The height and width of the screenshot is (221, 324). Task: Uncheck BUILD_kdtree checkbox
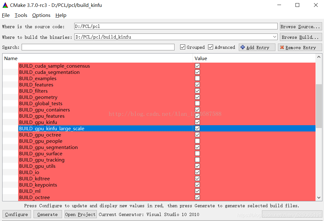tap(197, 178)
